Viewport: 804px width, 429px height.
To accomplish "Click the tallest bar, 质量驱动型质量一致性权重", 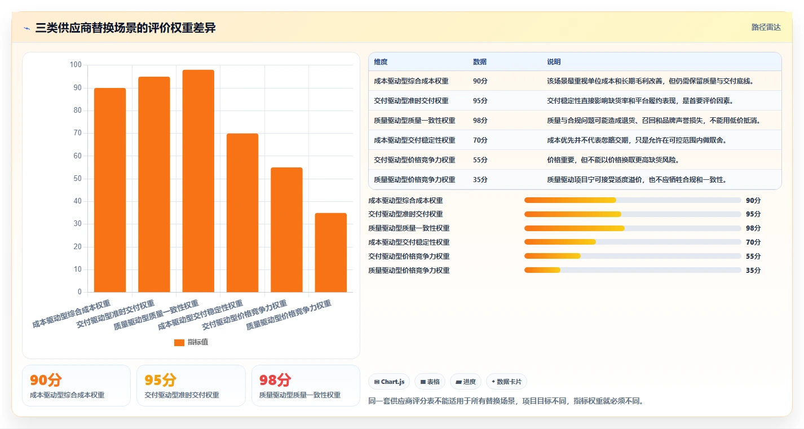I will click(198, 181).
